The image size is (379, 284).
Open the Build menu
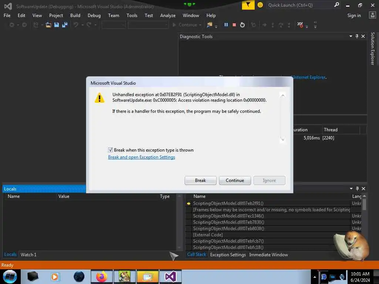click(75, 16)
